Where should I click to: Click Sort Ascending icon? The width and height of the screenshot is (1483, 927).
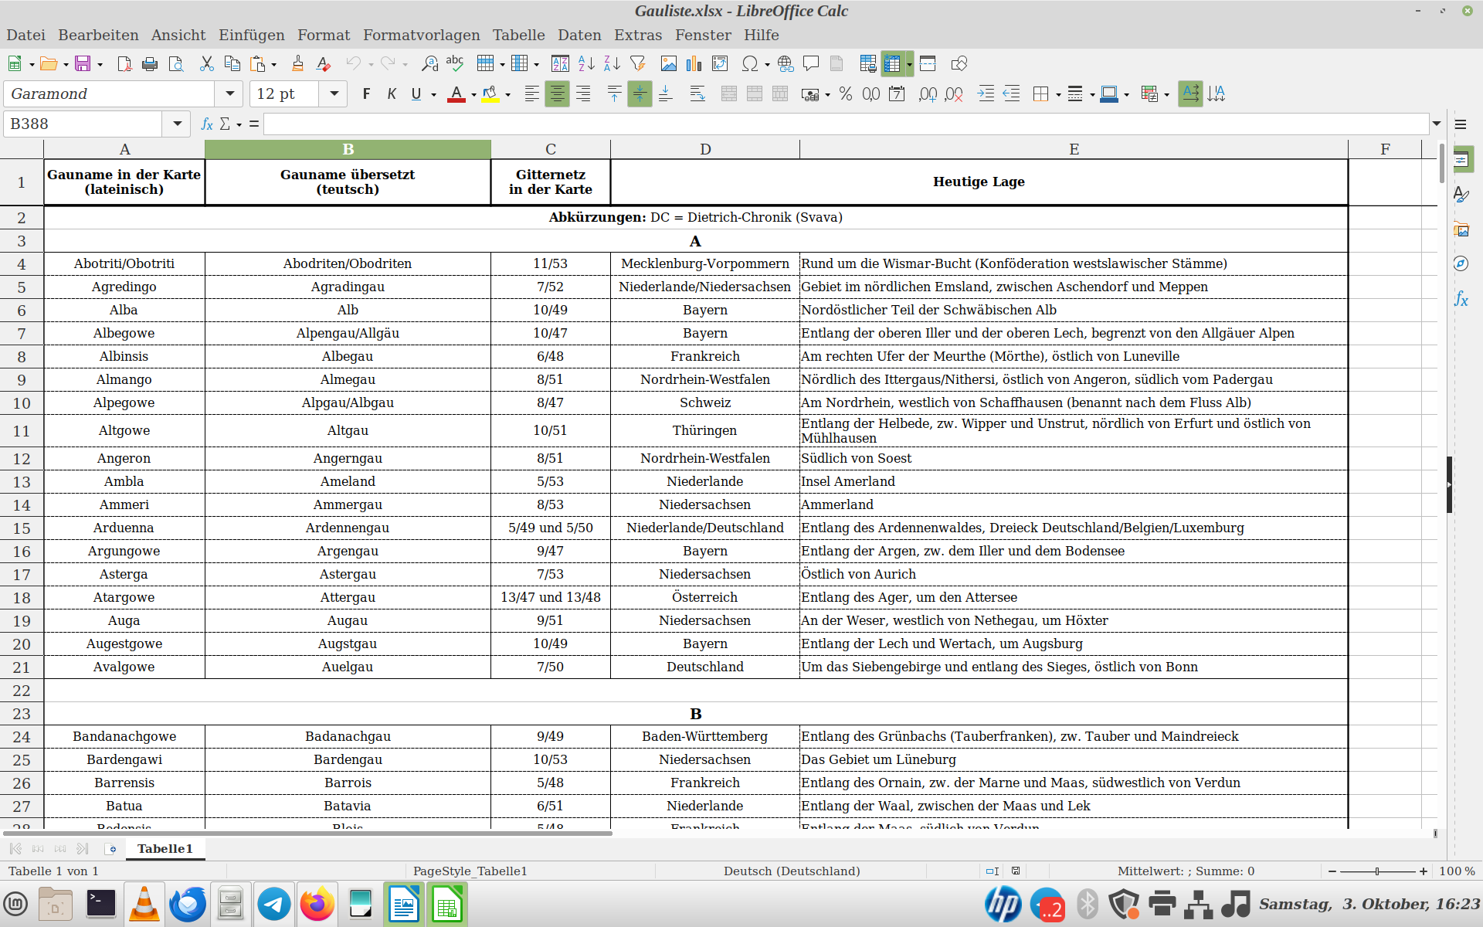[x=586, y=64]
